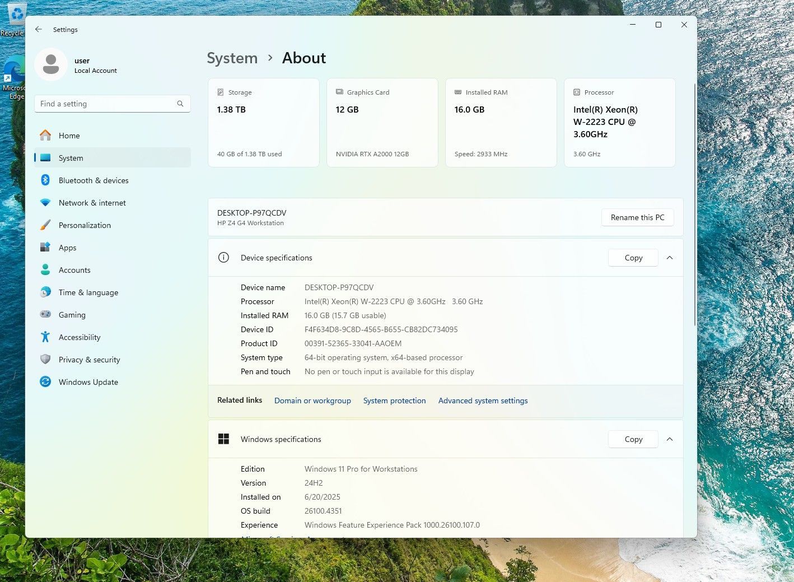
Task: Navigate to Time & language
Action: click(x=88, y=292)
